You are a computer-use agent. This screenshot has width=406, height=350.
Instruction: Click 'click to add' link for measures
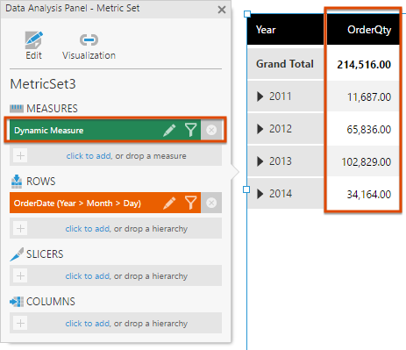89,156
